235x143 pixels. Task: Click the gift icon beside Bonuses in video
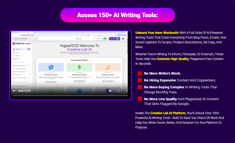click(x=14, y=59)
